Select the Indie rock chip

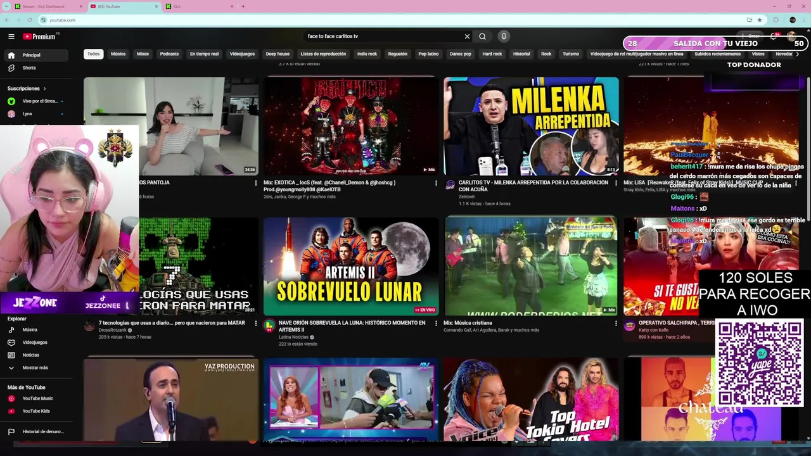(367, 54)
